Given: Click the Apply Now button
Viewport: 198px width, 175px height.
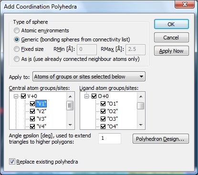Looking at the screenshot, I should [171, 51].
